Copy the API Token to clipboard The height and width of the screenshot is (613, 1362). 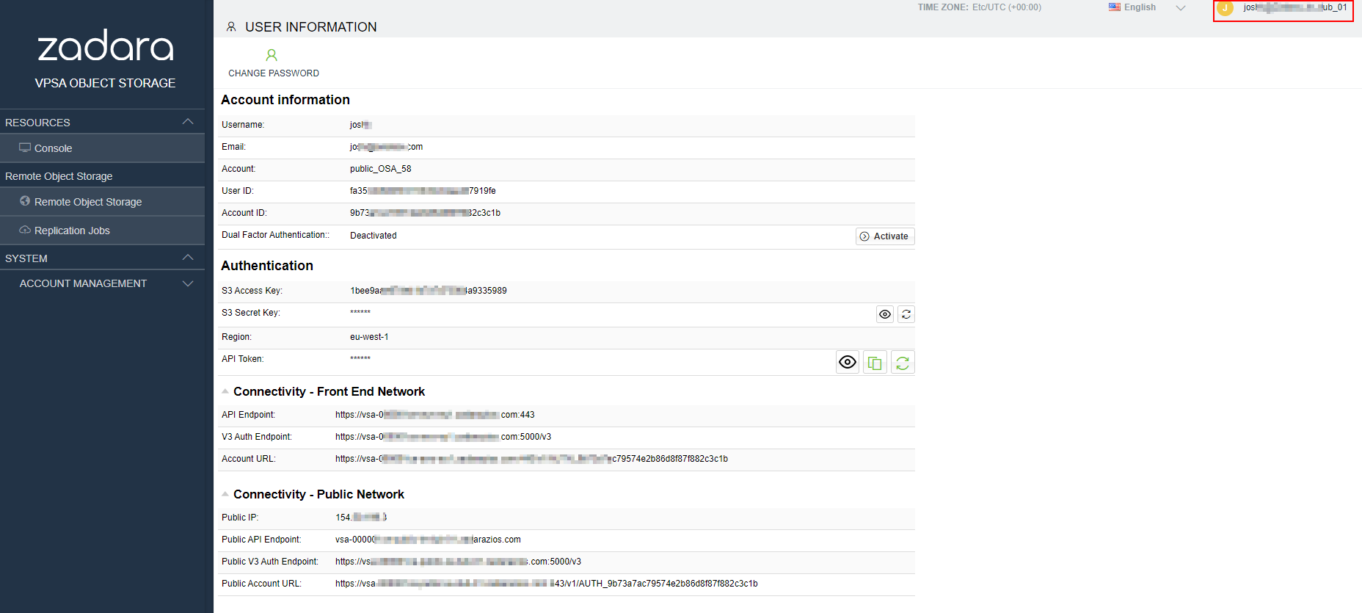click(875, 362)
